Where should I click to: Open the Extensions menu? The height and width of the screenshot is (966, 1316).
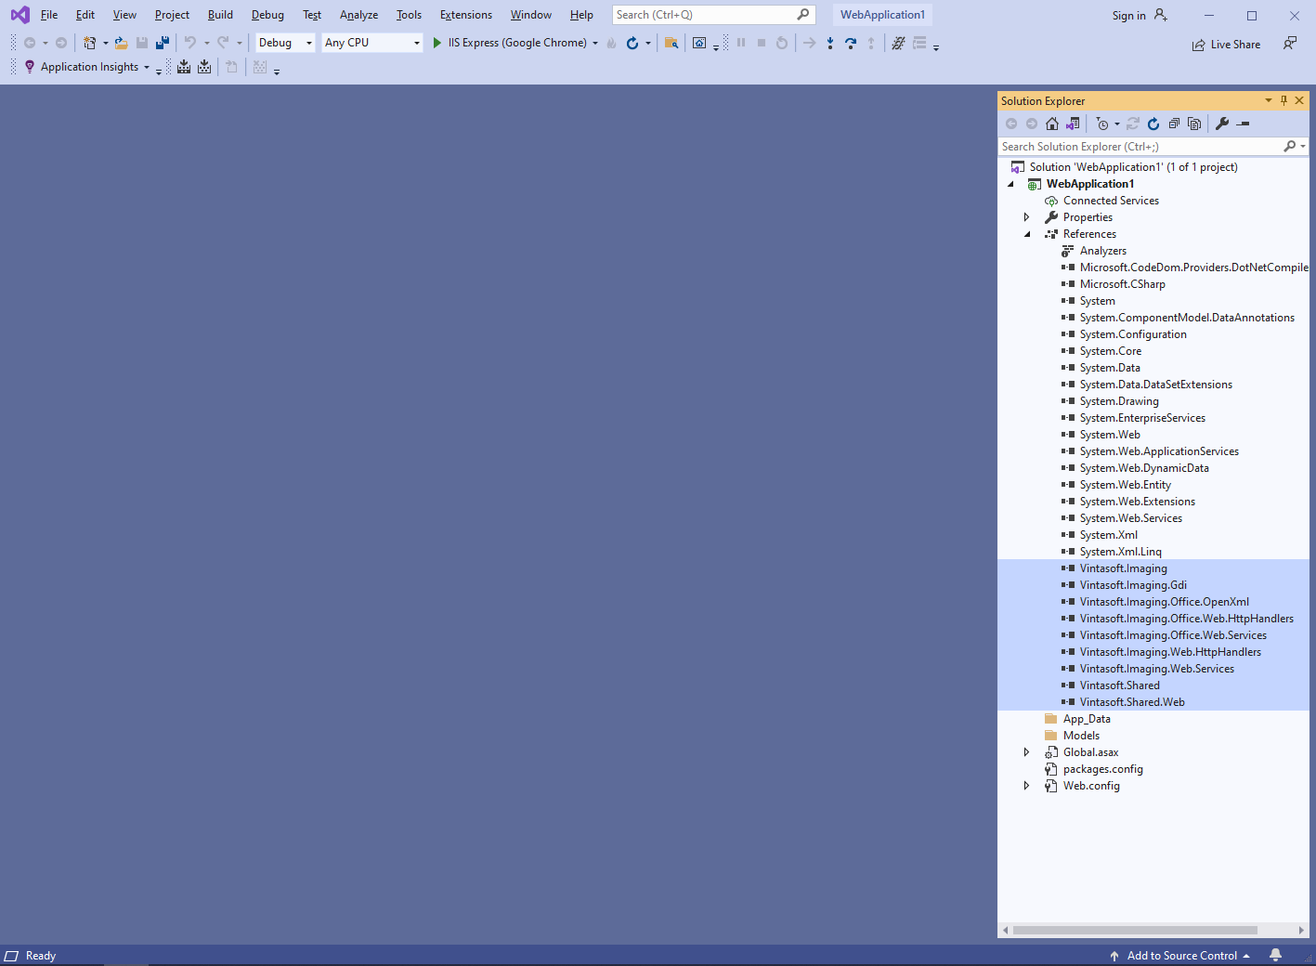465,15
